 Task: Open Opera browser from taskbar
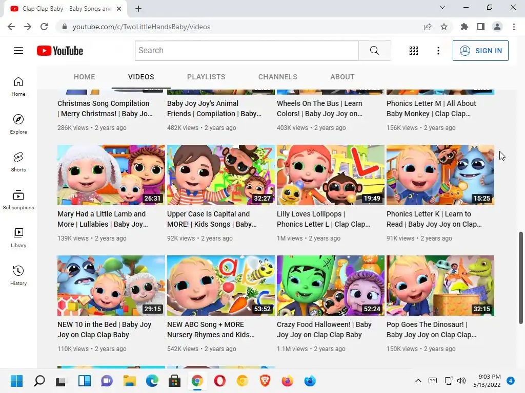[x=219, y=381]
